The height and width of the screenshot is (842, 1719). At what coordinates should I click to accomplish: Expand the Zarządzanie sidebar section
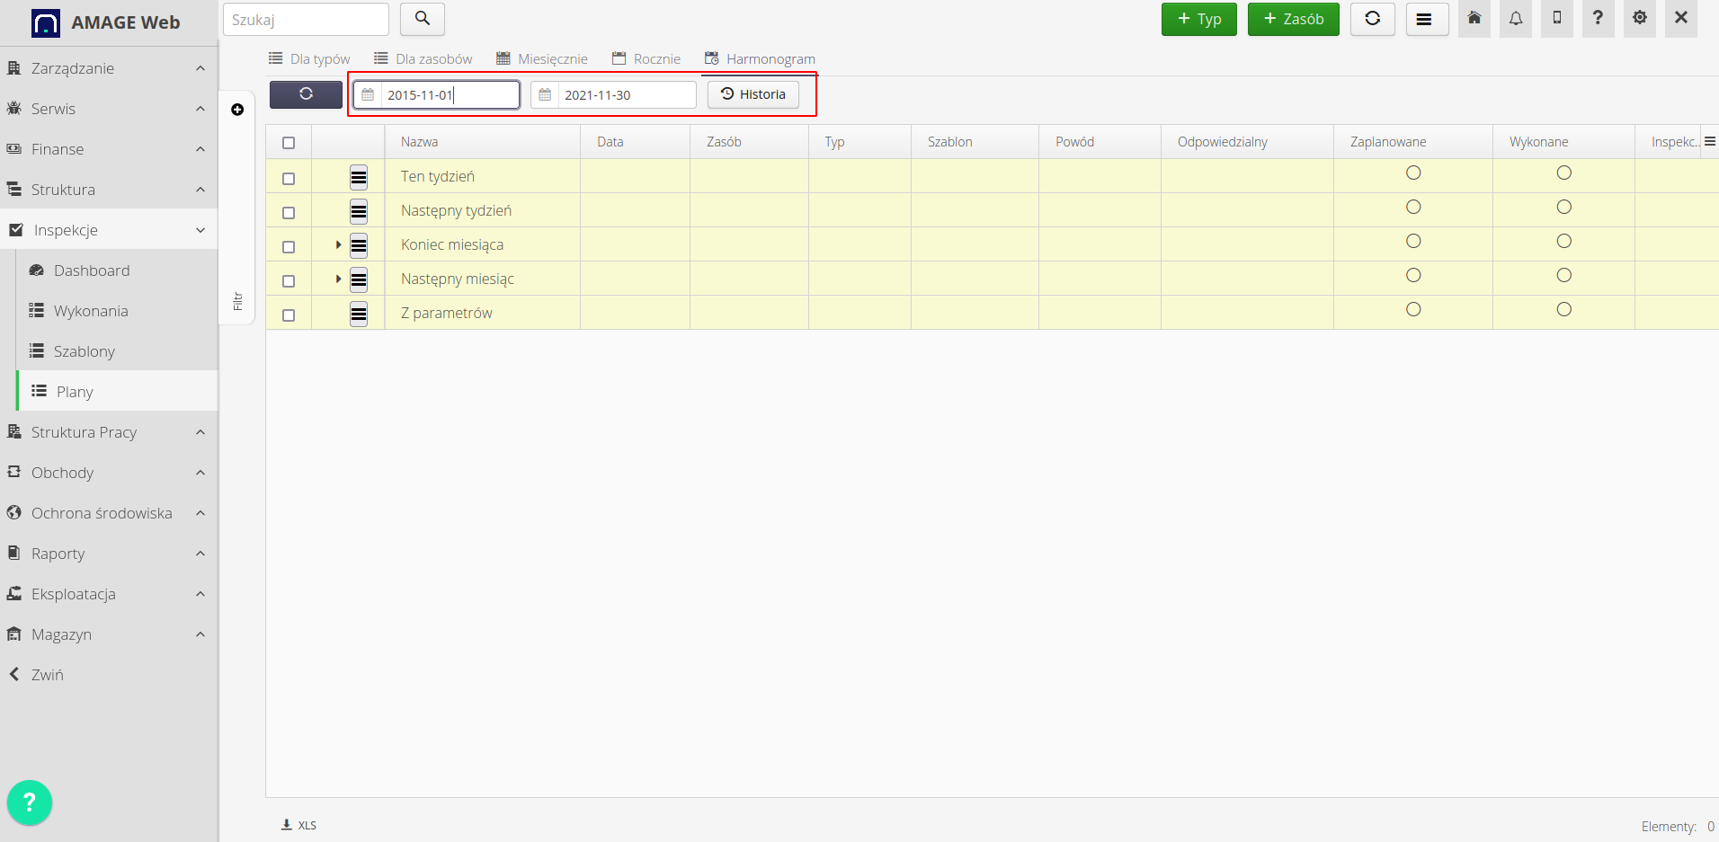pyautogui.click(x=108, y=68)
